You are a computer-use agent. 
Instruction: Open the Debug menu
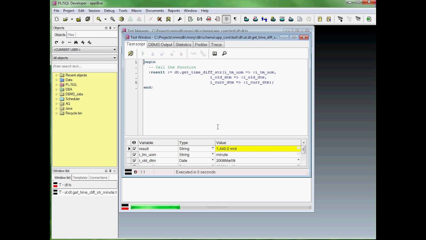click(x=109, y=11)
